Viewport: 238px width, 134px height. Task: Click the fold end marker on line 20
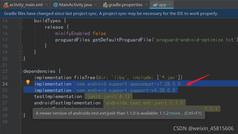click(21, 58)
